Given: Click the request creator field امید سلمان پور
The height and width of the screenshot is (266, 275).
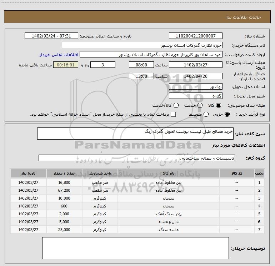Looking at the screenshot, I should coord(151,55).
